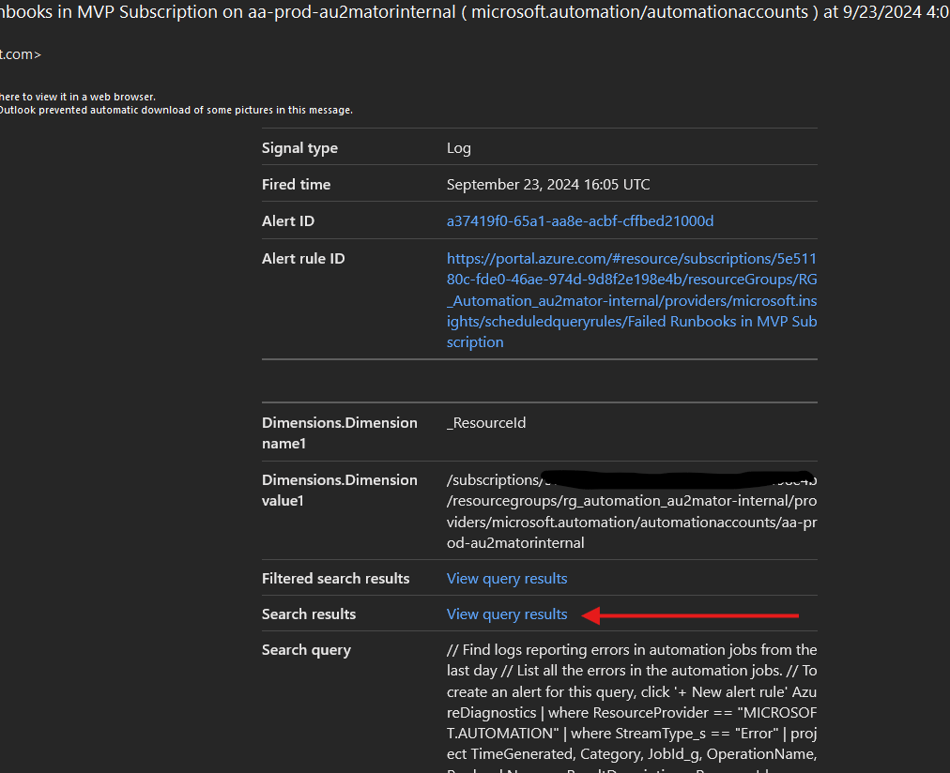This screenshot has height=773, width=950.
Task: Click the Search query label
Action: pos(306,650)
